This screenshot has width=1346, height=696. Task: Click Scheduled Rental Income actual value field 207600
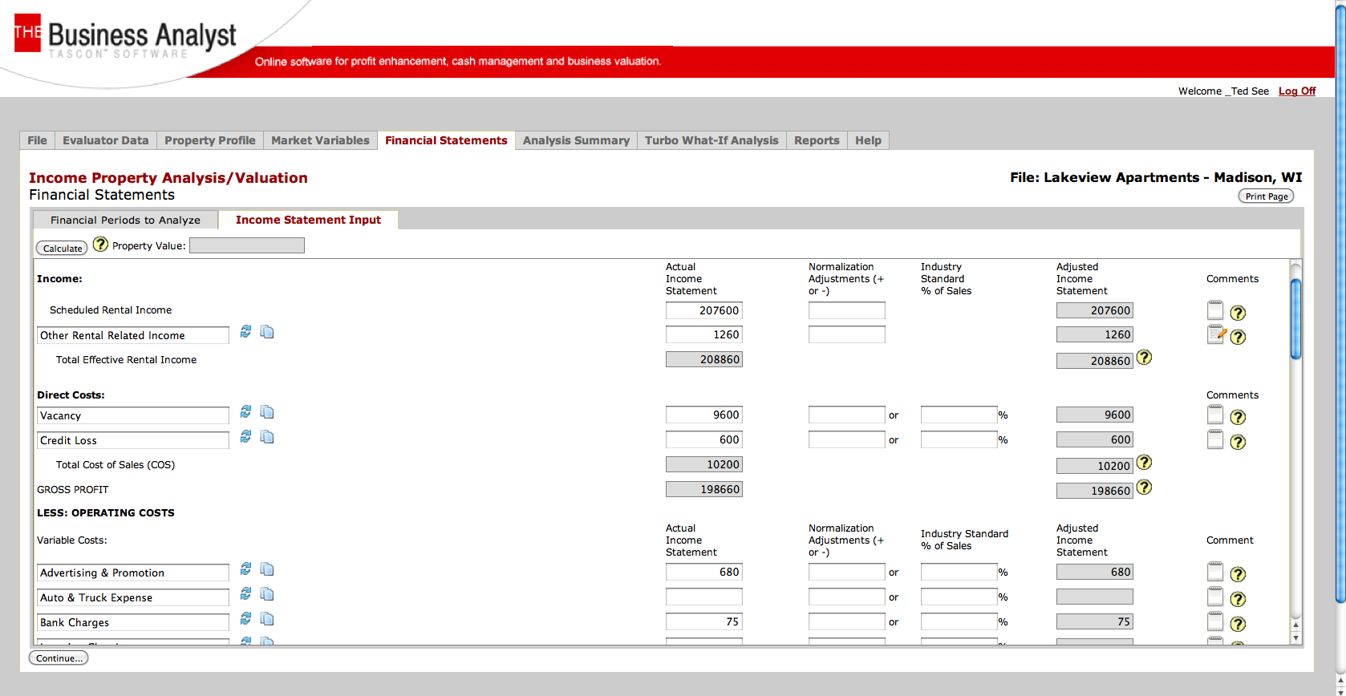704,310
